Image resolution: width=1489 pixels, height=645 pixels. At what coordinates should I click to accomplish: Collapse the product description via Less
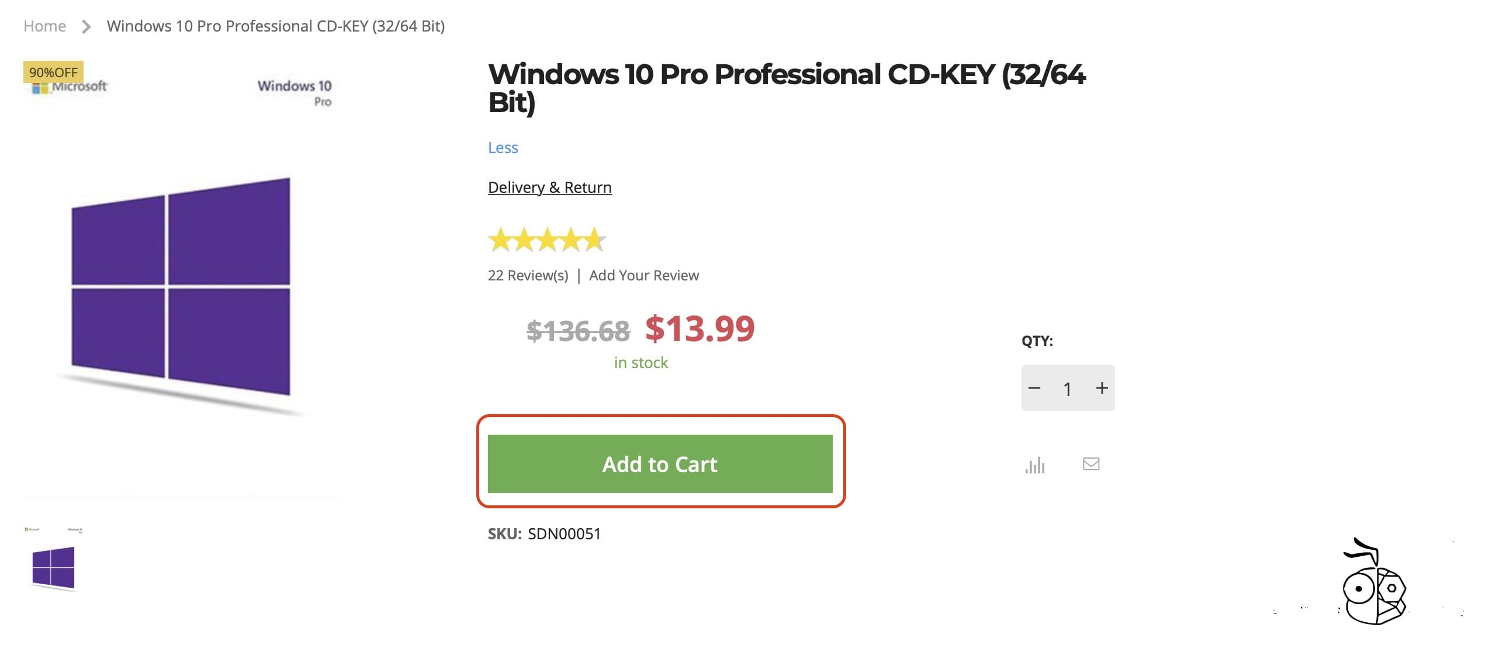pyautogui.click(x=503, y=148)
